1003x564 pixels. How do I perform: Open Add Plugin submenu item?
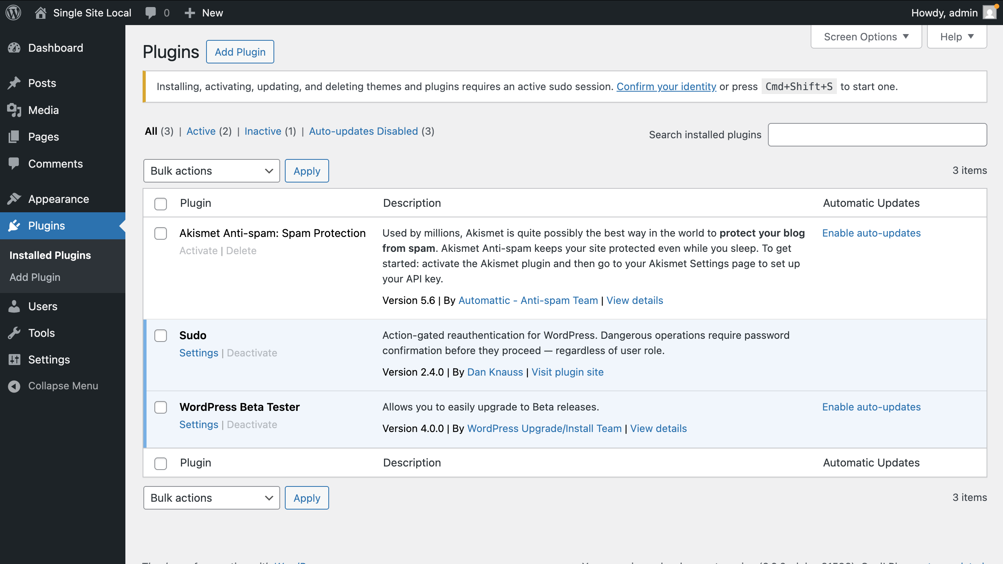tap(35, 277)
